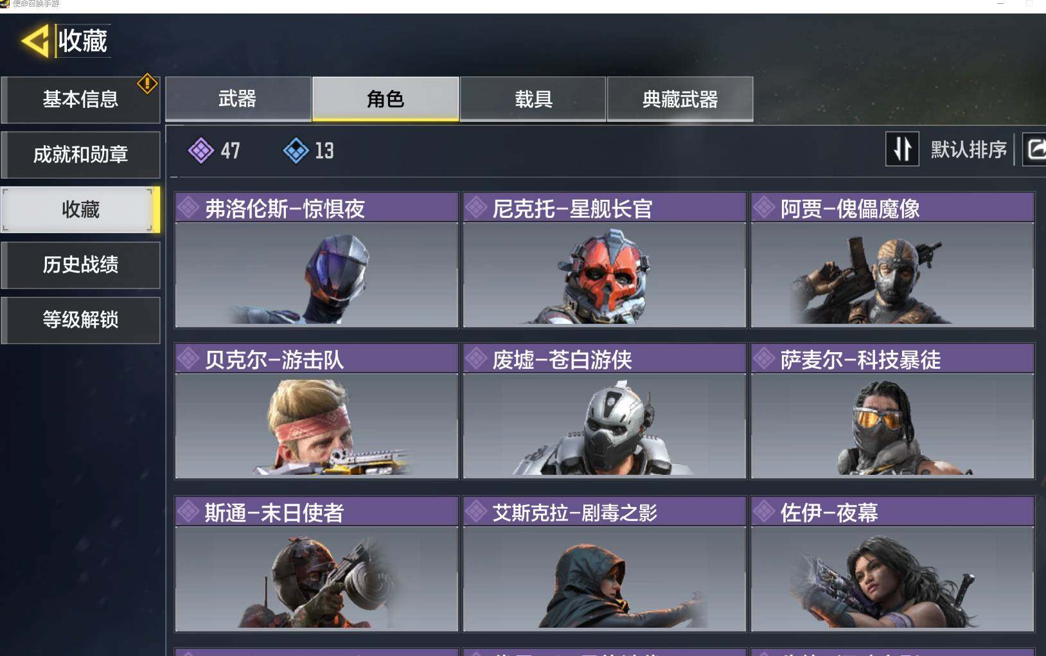Click the share icon at top right

(1035, 149)
